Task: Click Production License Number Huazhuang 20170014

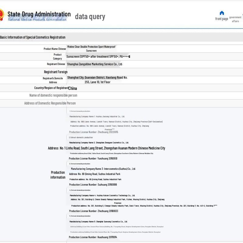Action: coord(93,237)
